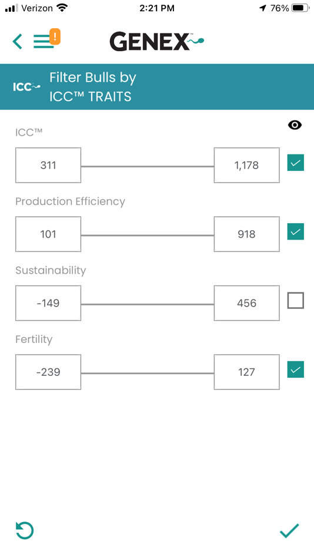This screenshot has height=558, width=314.
Task: Toggle the eye visibility icon
Action: [x=295, y=125]
